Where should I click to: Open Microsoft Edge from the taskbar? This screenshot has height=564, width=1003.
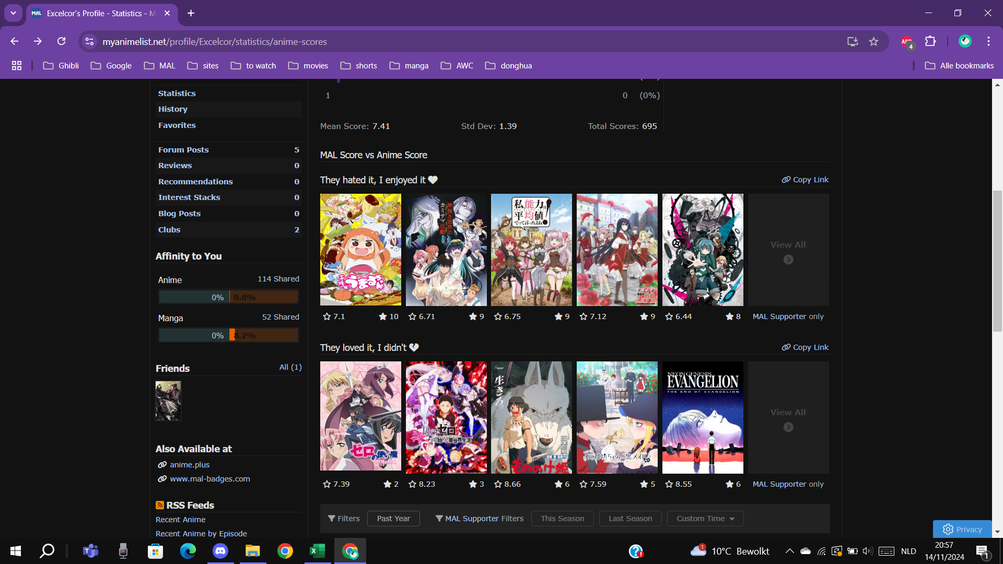tap(188, 551)
